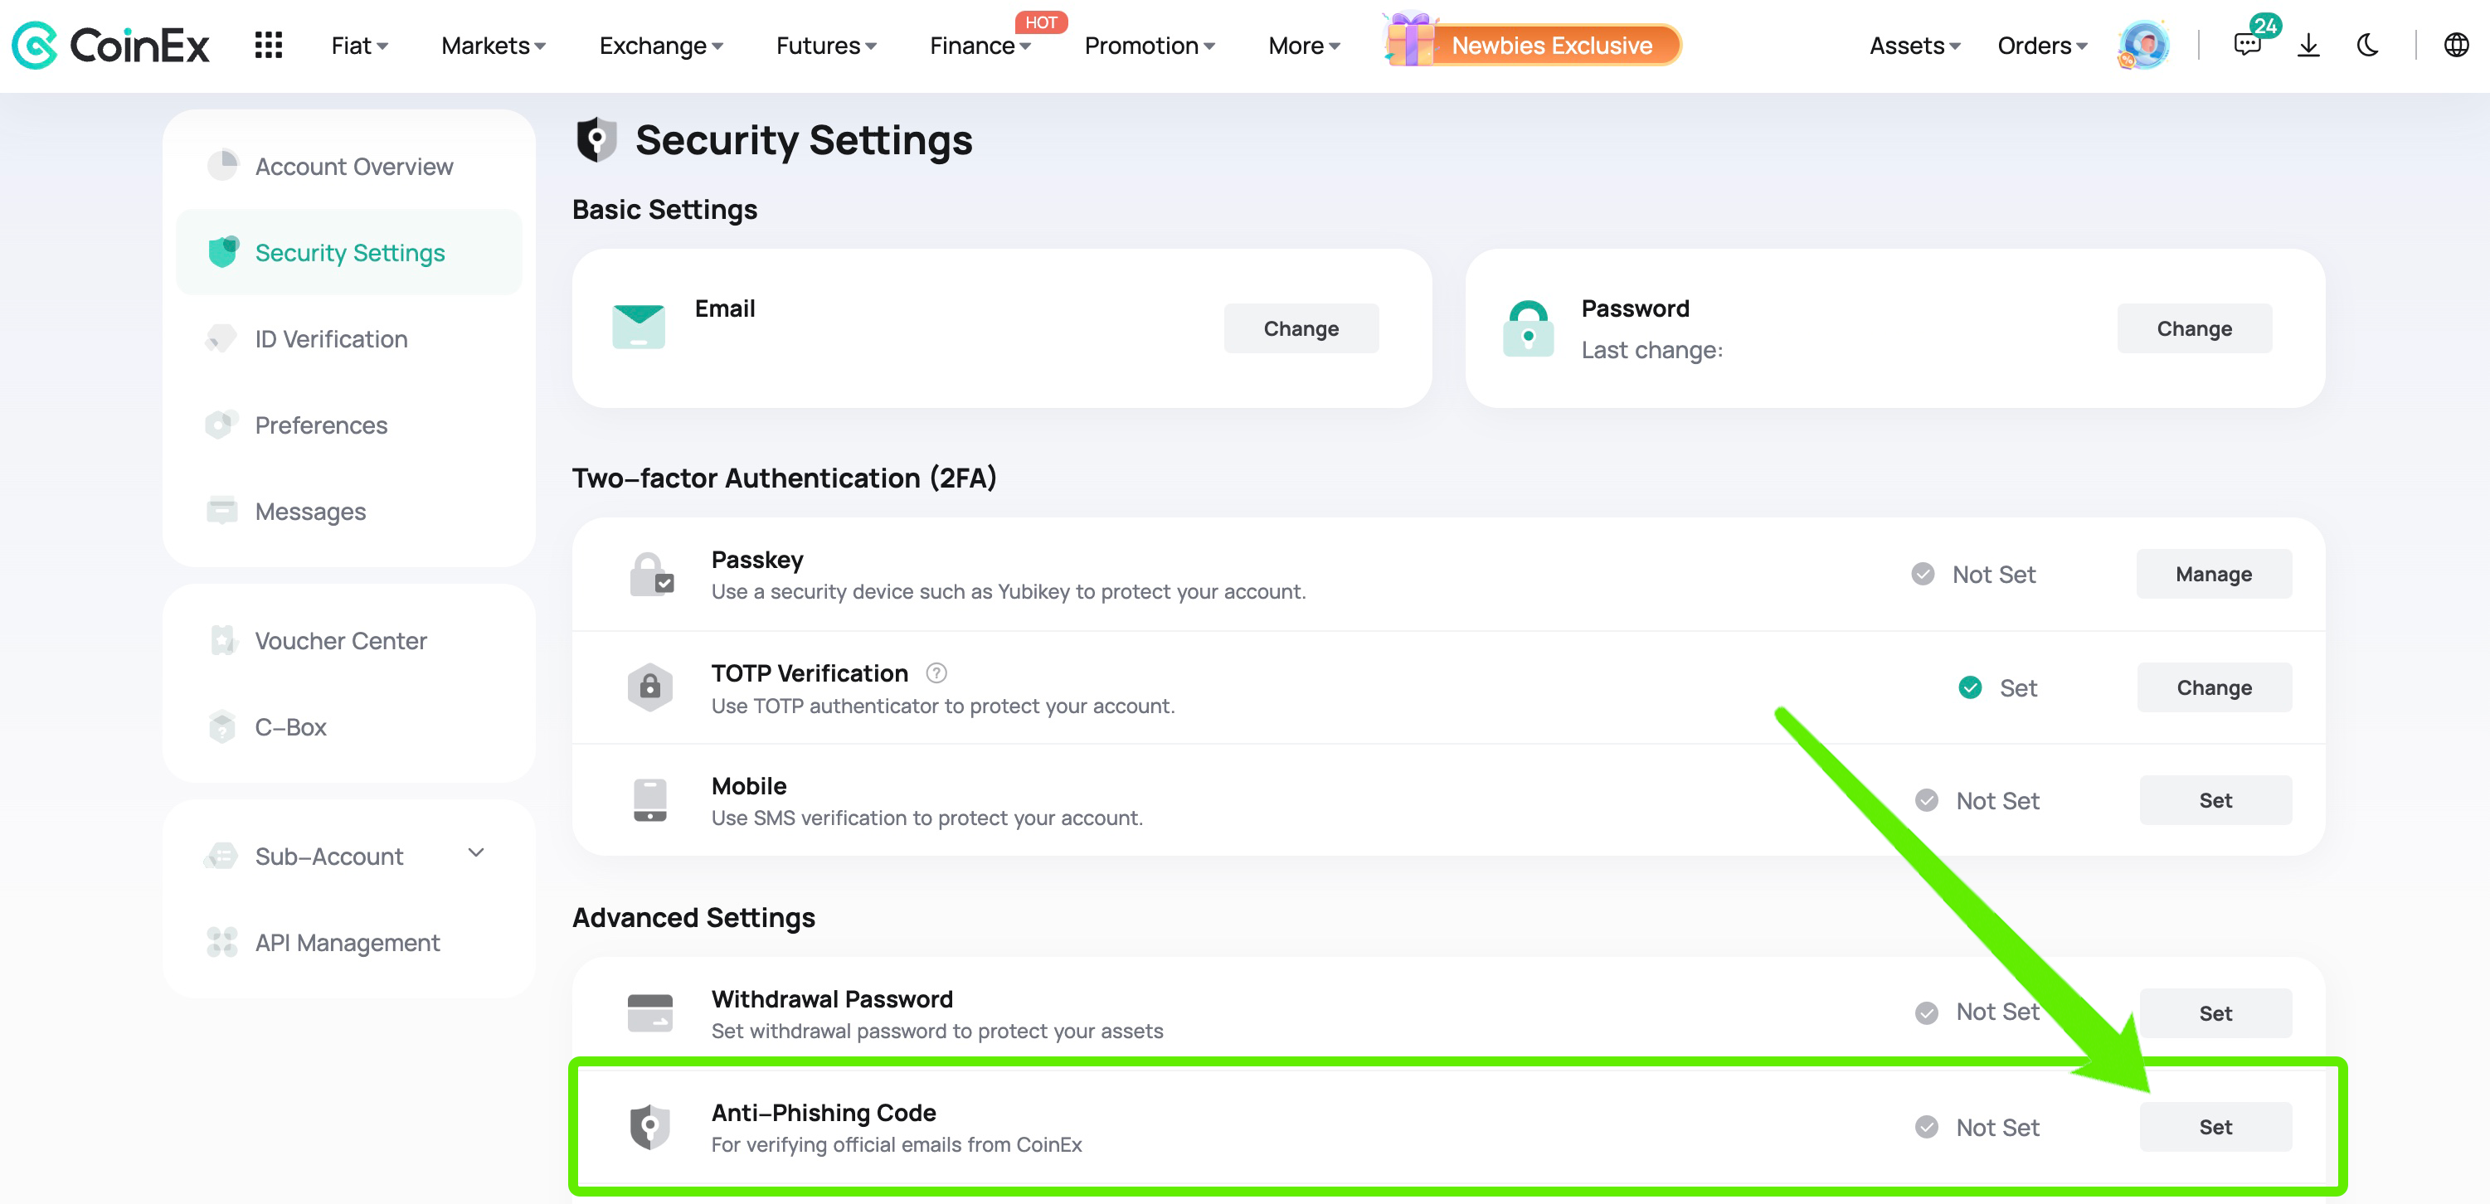
Task: Click Manage button for Passkey
Action: pyautogui.click(x=2214, y=574)
